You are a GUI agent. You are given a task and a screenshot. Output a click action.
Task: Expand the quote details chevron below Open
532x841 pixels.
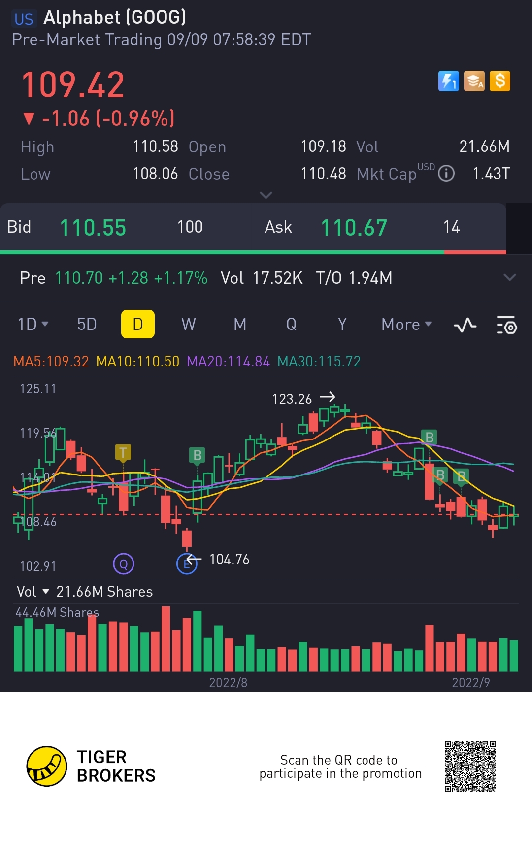266,195
